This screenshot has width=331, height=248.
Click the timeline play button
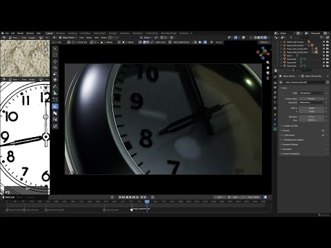(130, 197)
